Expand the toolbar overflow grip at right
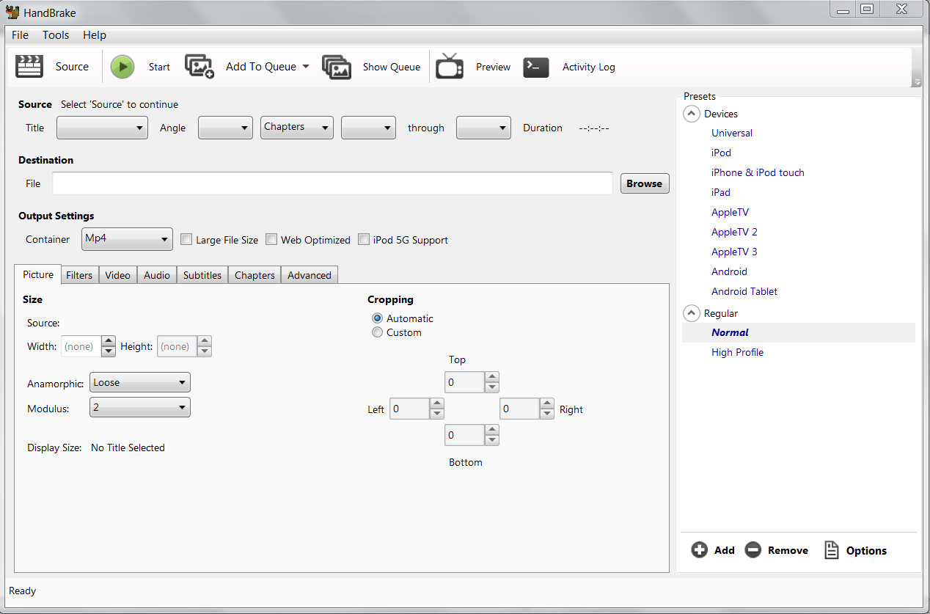 (x=917, y=81)
